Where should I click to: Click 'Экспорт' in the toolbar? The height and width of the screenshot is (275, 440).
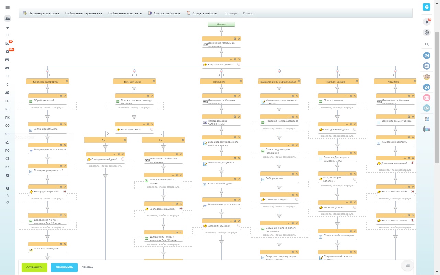pyautogui.click(x=231, y=13)
